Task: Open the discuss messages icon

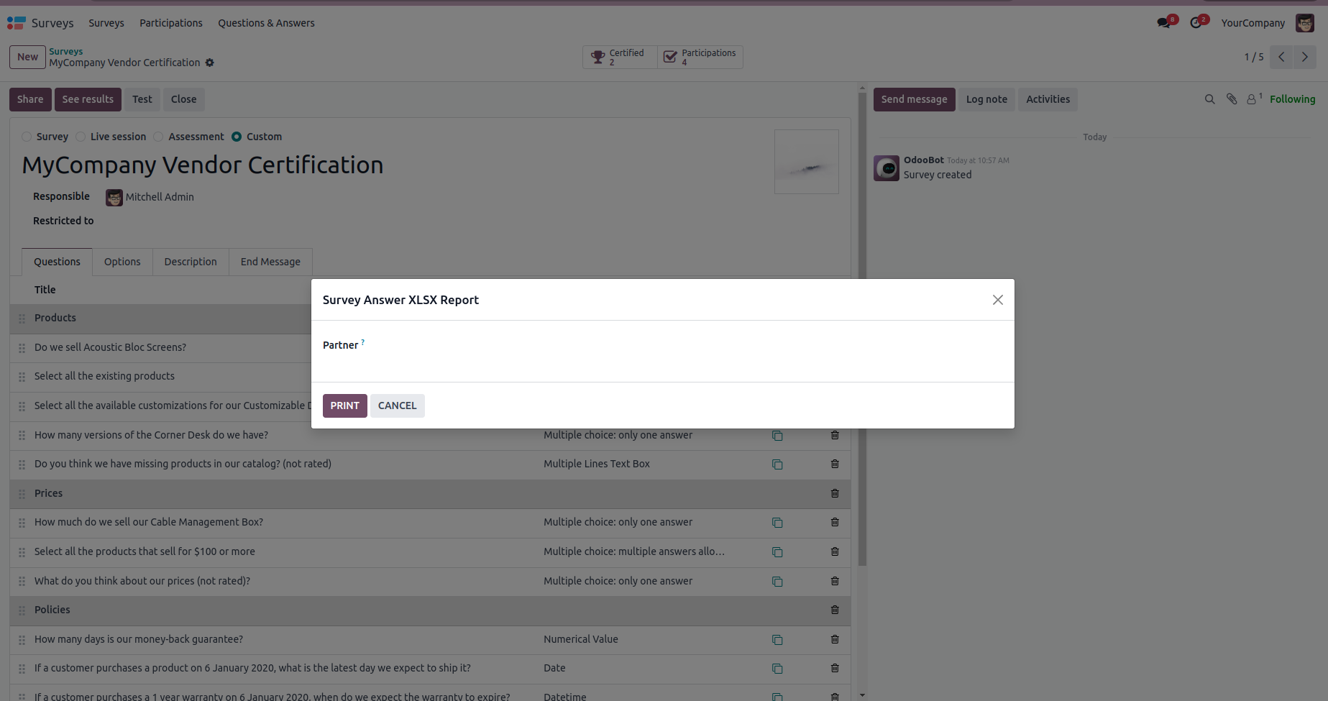Action: click(x=1163, y=23)
